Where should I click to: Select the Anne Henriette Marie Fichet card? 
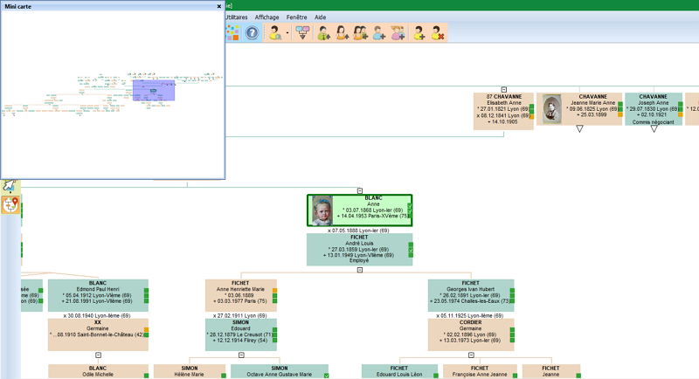(x=241, y=295)
